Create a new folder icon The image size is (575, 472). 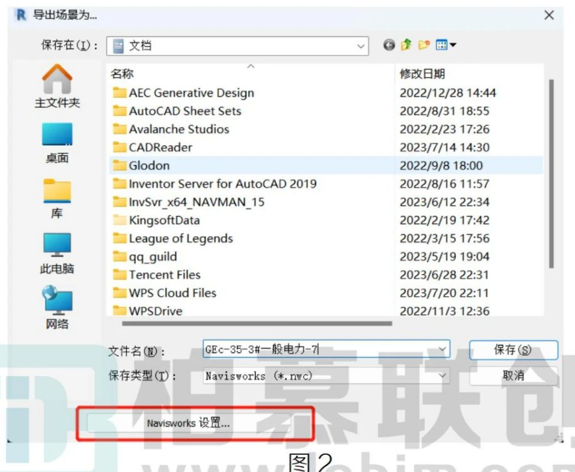(424, 45)
